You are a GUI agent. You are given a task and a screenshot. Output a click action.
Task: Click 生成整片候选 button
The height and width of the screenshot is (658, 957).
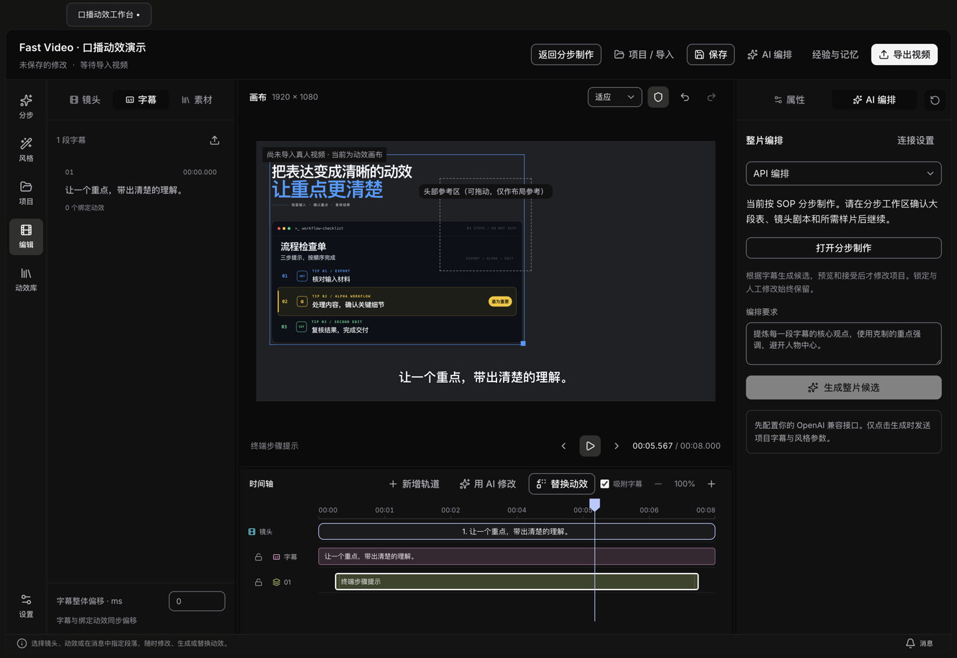(843, 387)
